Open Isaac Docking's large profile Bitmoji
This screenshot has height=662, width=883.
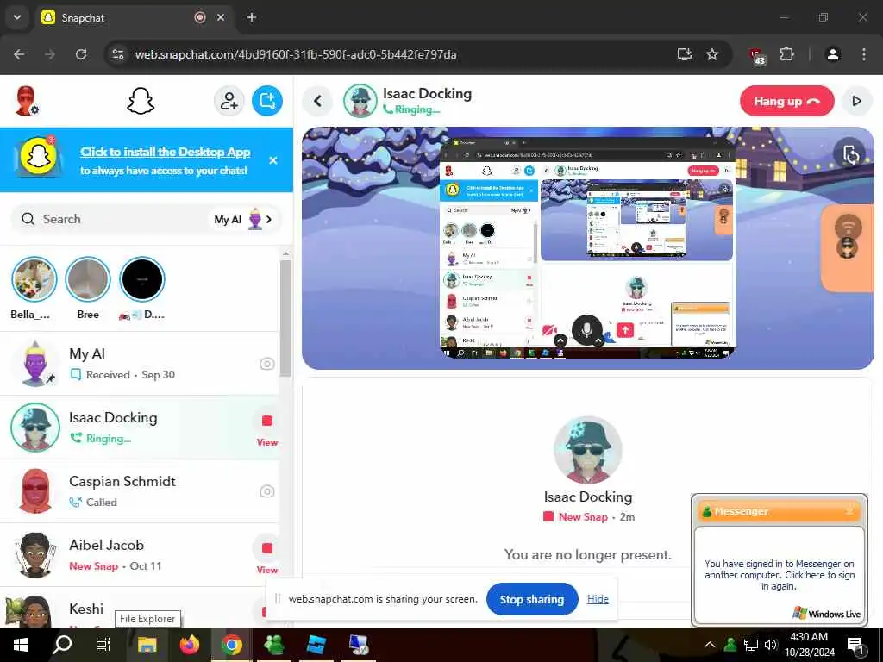[588, 450]
